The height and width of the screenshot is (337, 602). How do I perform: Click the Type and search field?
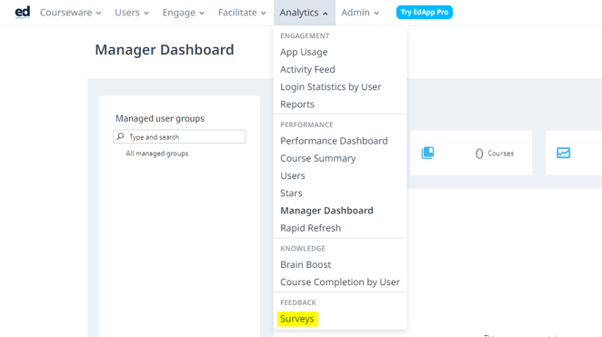[x=179, y=136]
